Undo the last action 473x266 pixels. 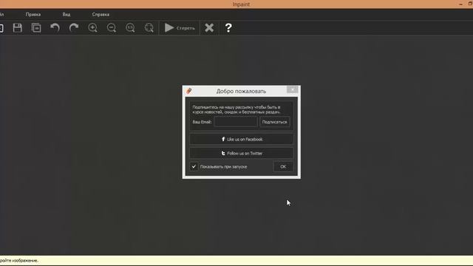(x=55, y=28)
